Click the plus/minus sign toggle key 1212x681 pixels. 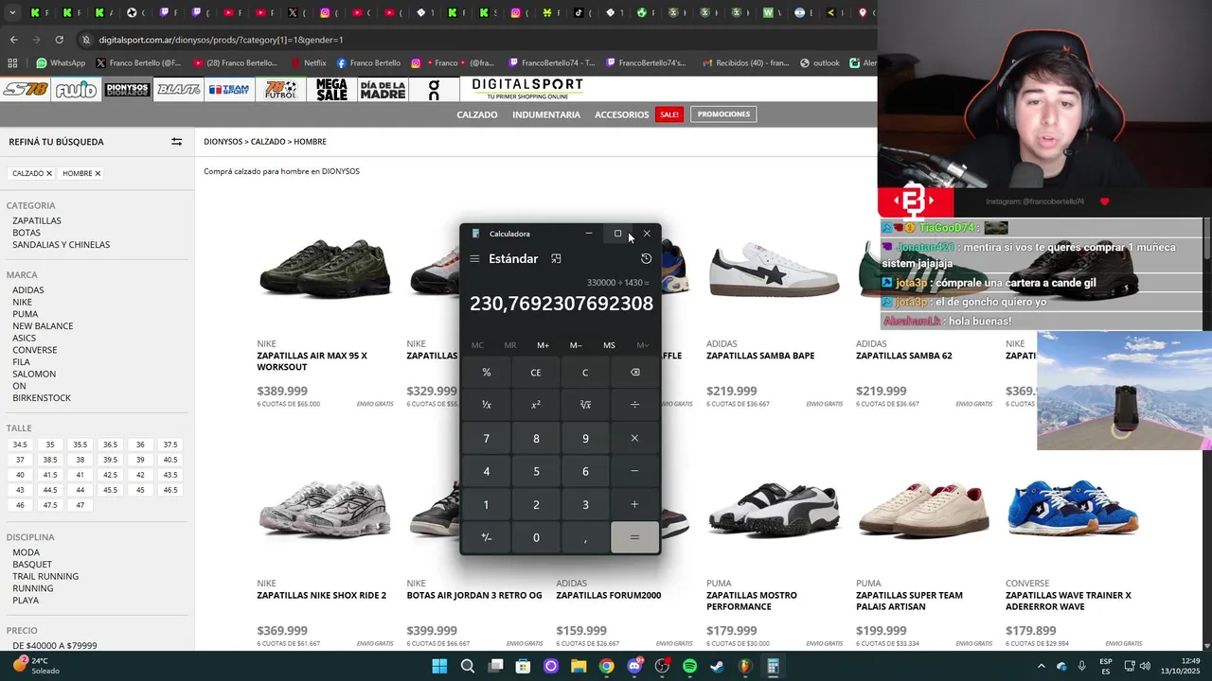pyautogui.click(x=487, y=537)
